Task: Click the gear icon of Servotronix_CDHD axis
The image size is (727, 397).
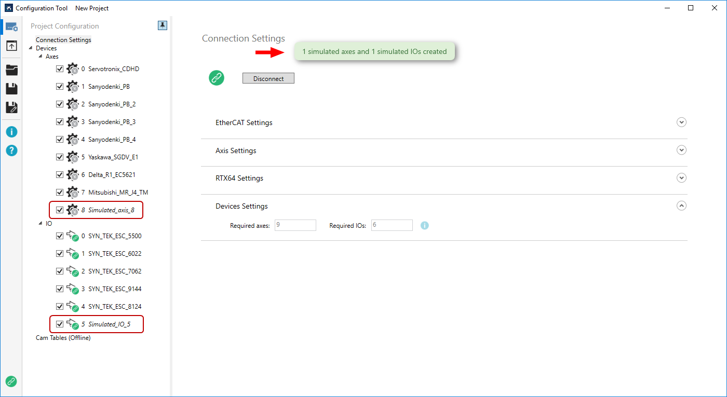Action: [73, 69]
